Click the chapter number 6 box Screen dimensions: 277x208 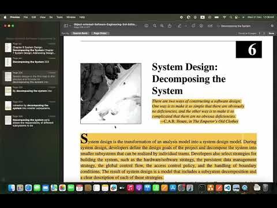pyautogui.click(x=249, y=50)
